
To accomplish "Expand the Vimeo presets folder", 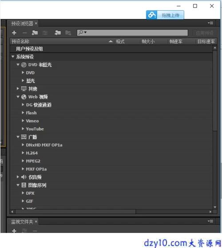I will pyautogui.click(x=23, y=121).
